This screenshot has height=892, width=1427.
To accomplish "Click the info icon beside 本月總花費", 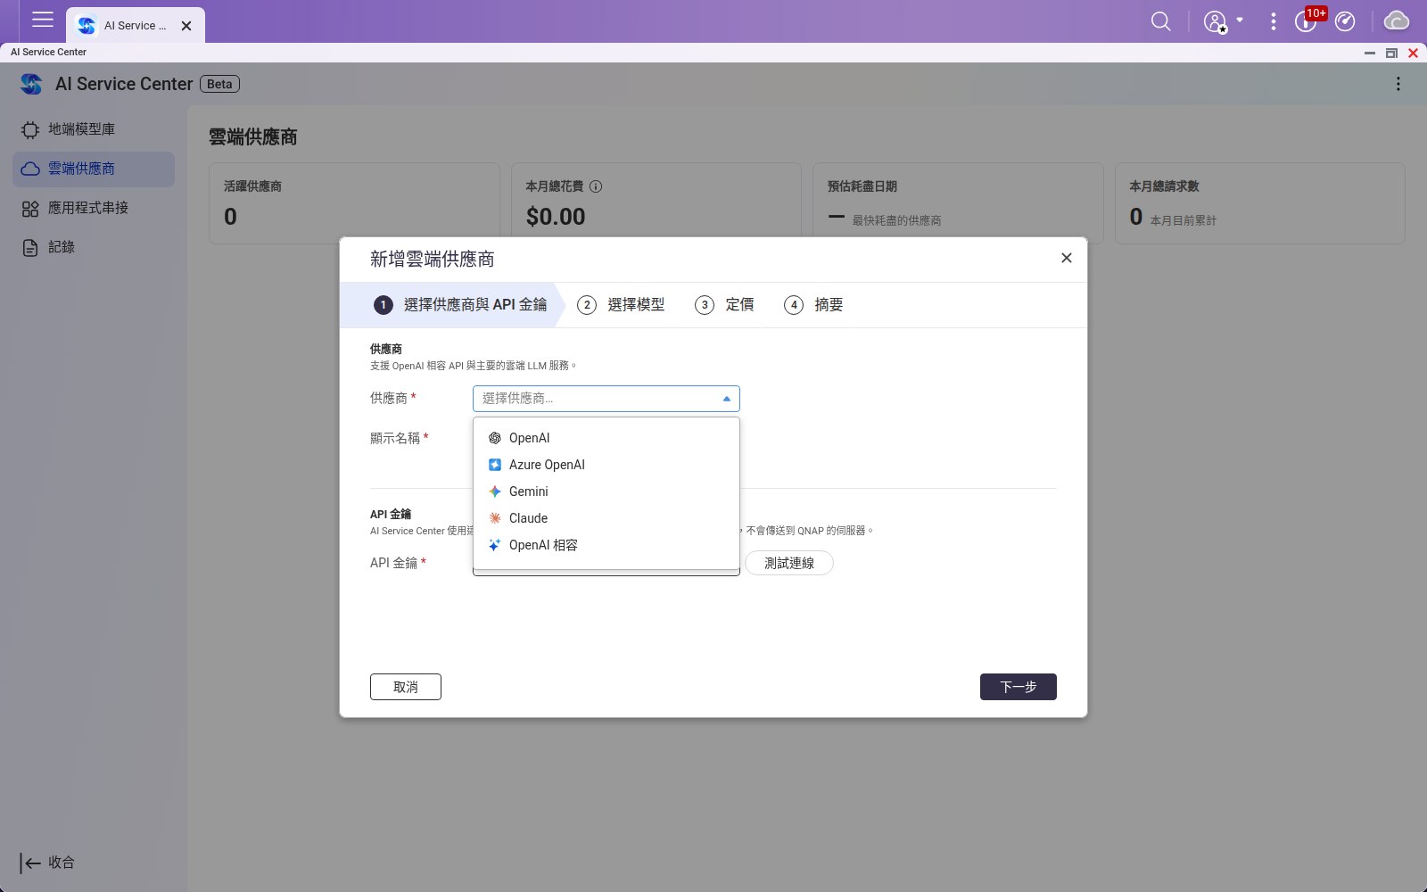I will coord(596,186).
